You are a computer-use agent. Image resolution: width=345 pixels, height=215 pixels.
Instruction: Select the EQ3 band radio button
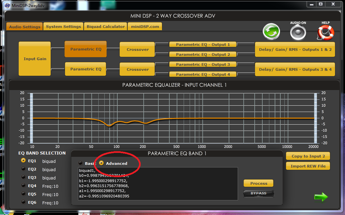tap(23, 177)
